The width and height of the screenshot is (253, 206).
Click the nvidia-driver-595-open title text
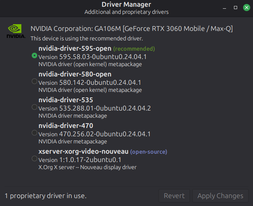(75, 48)
